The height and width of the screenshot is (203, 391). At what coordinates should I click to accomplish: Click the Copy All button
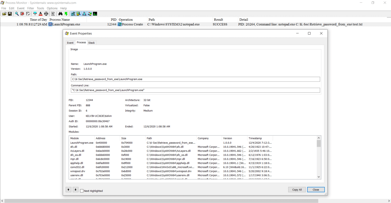(x=297, y=190)
